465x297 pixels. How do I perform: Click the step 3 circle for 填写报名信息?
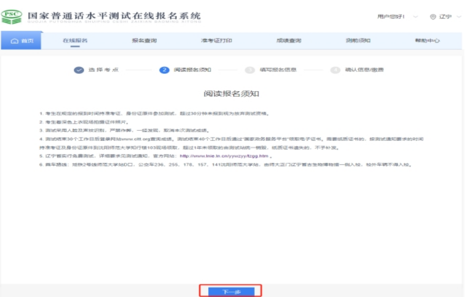(x=250, y=70)
